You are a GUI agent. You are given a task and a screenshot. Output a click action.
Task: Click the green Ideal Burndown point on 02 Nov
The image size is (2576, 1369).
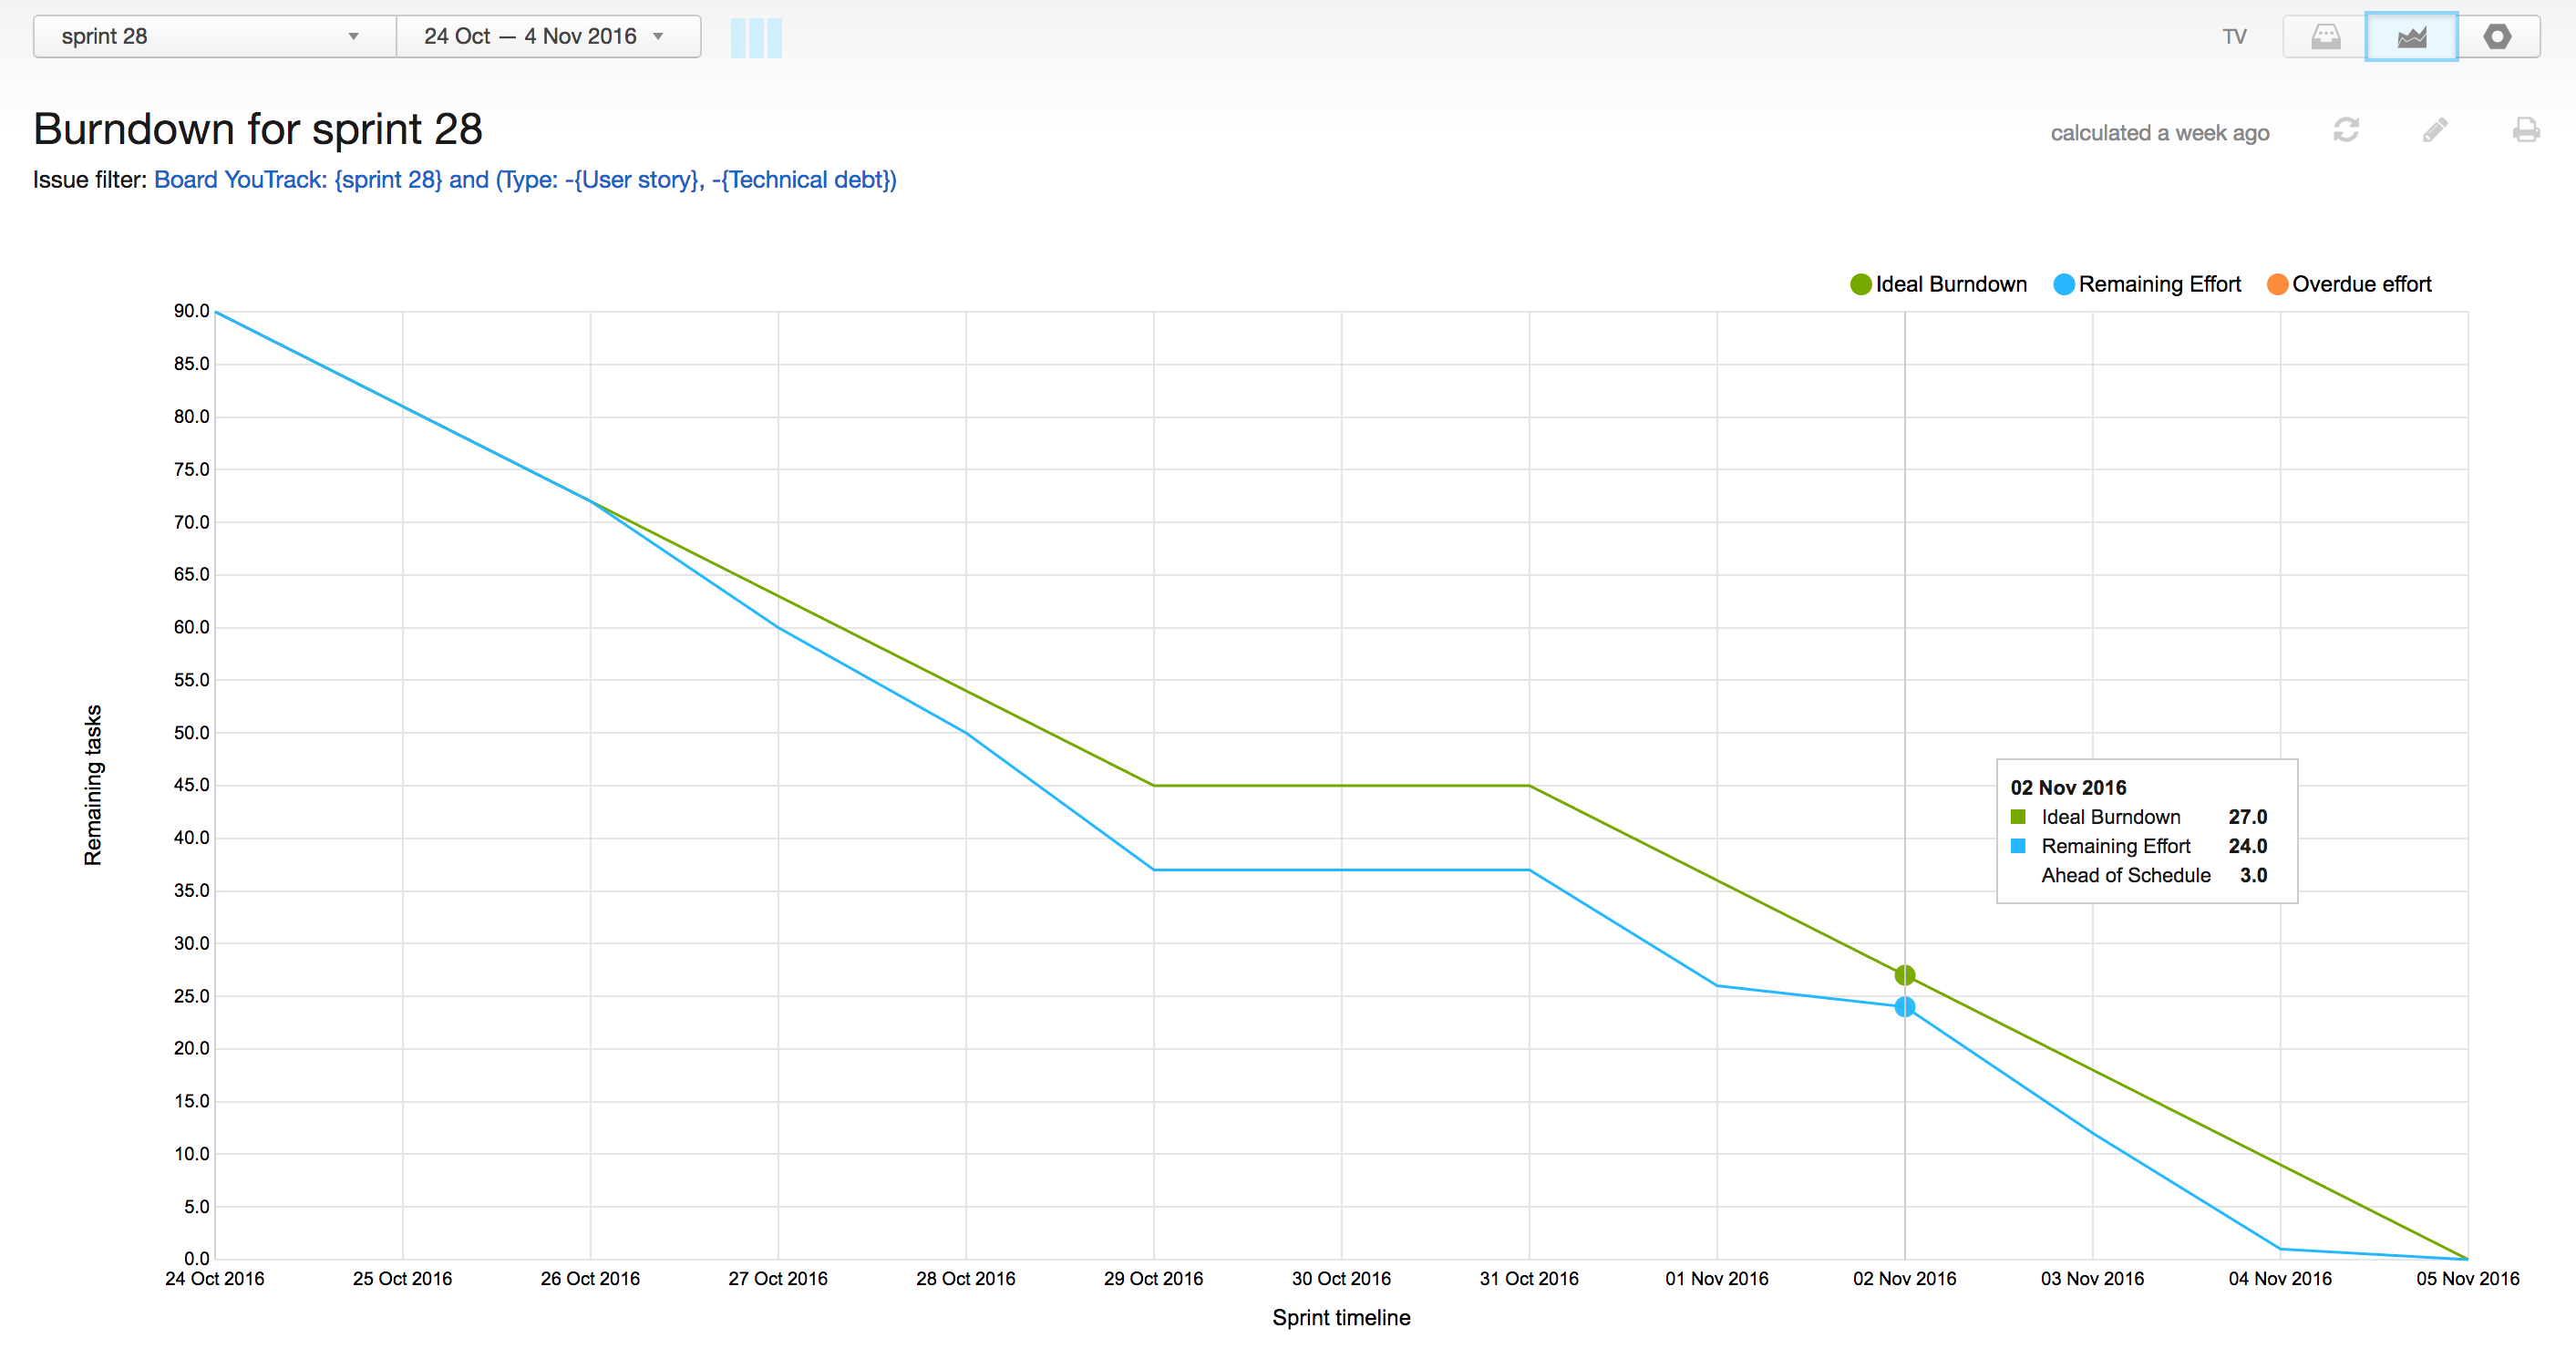coord(1904,975)
